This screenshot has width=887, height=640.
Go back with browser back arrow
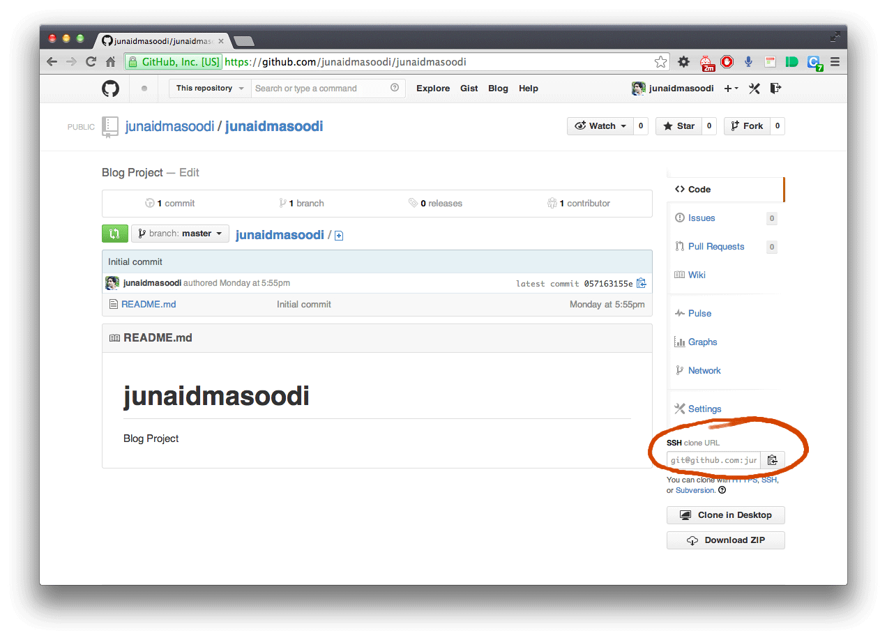tap(52, 62)
